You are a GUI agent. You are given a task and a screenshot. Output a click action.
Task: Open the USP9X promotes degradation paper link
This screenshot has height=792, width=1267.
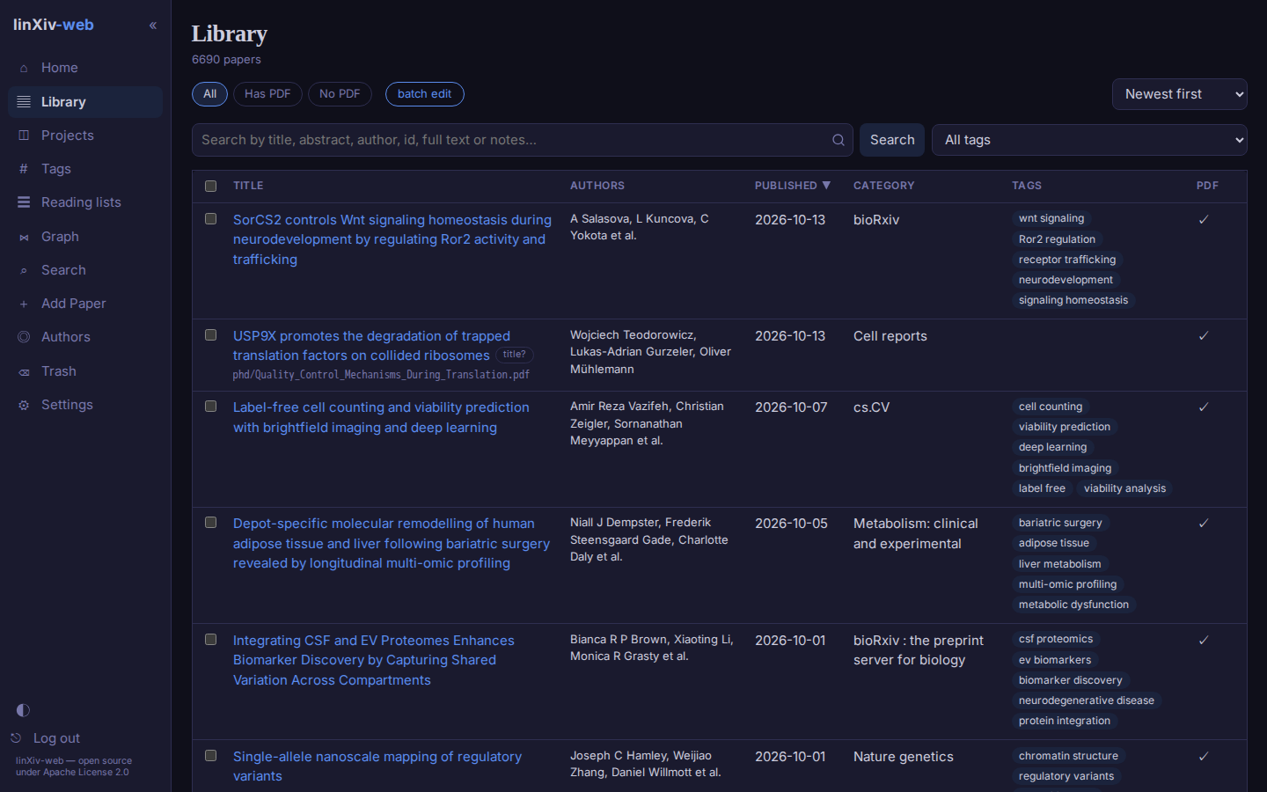click(x=371, y=346)
